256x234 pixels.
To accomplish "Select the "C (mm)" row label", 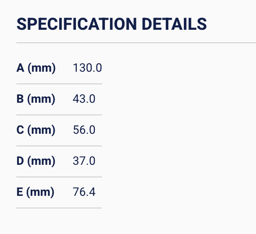I will click(x=36, y=130).
